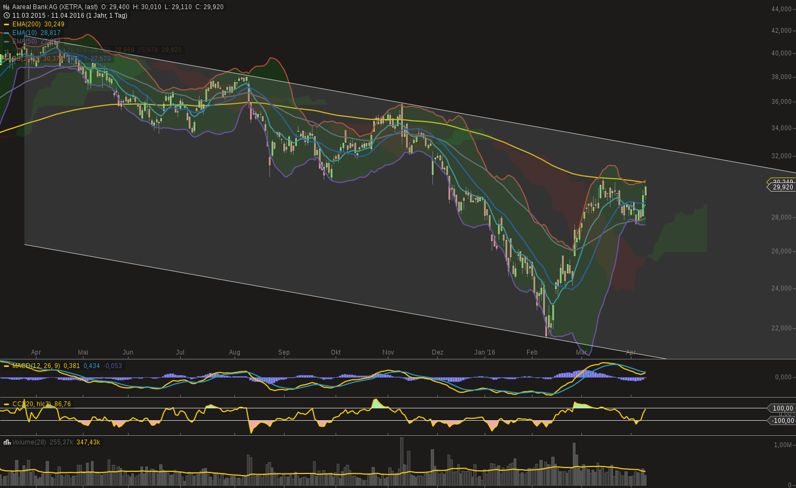796x488 pixels.
Task: Click the volume average value 255,37k
Action: point(61,442)
